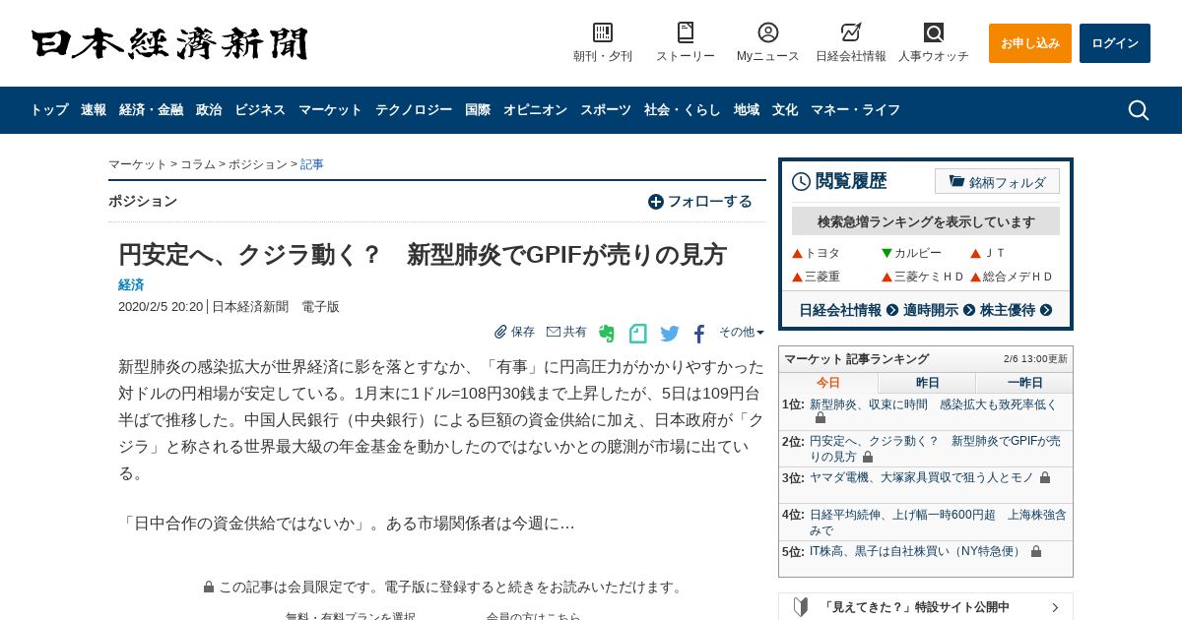Click the arrow beside 日経会社情報 link

pyautogui.click(x=892, y=310)
